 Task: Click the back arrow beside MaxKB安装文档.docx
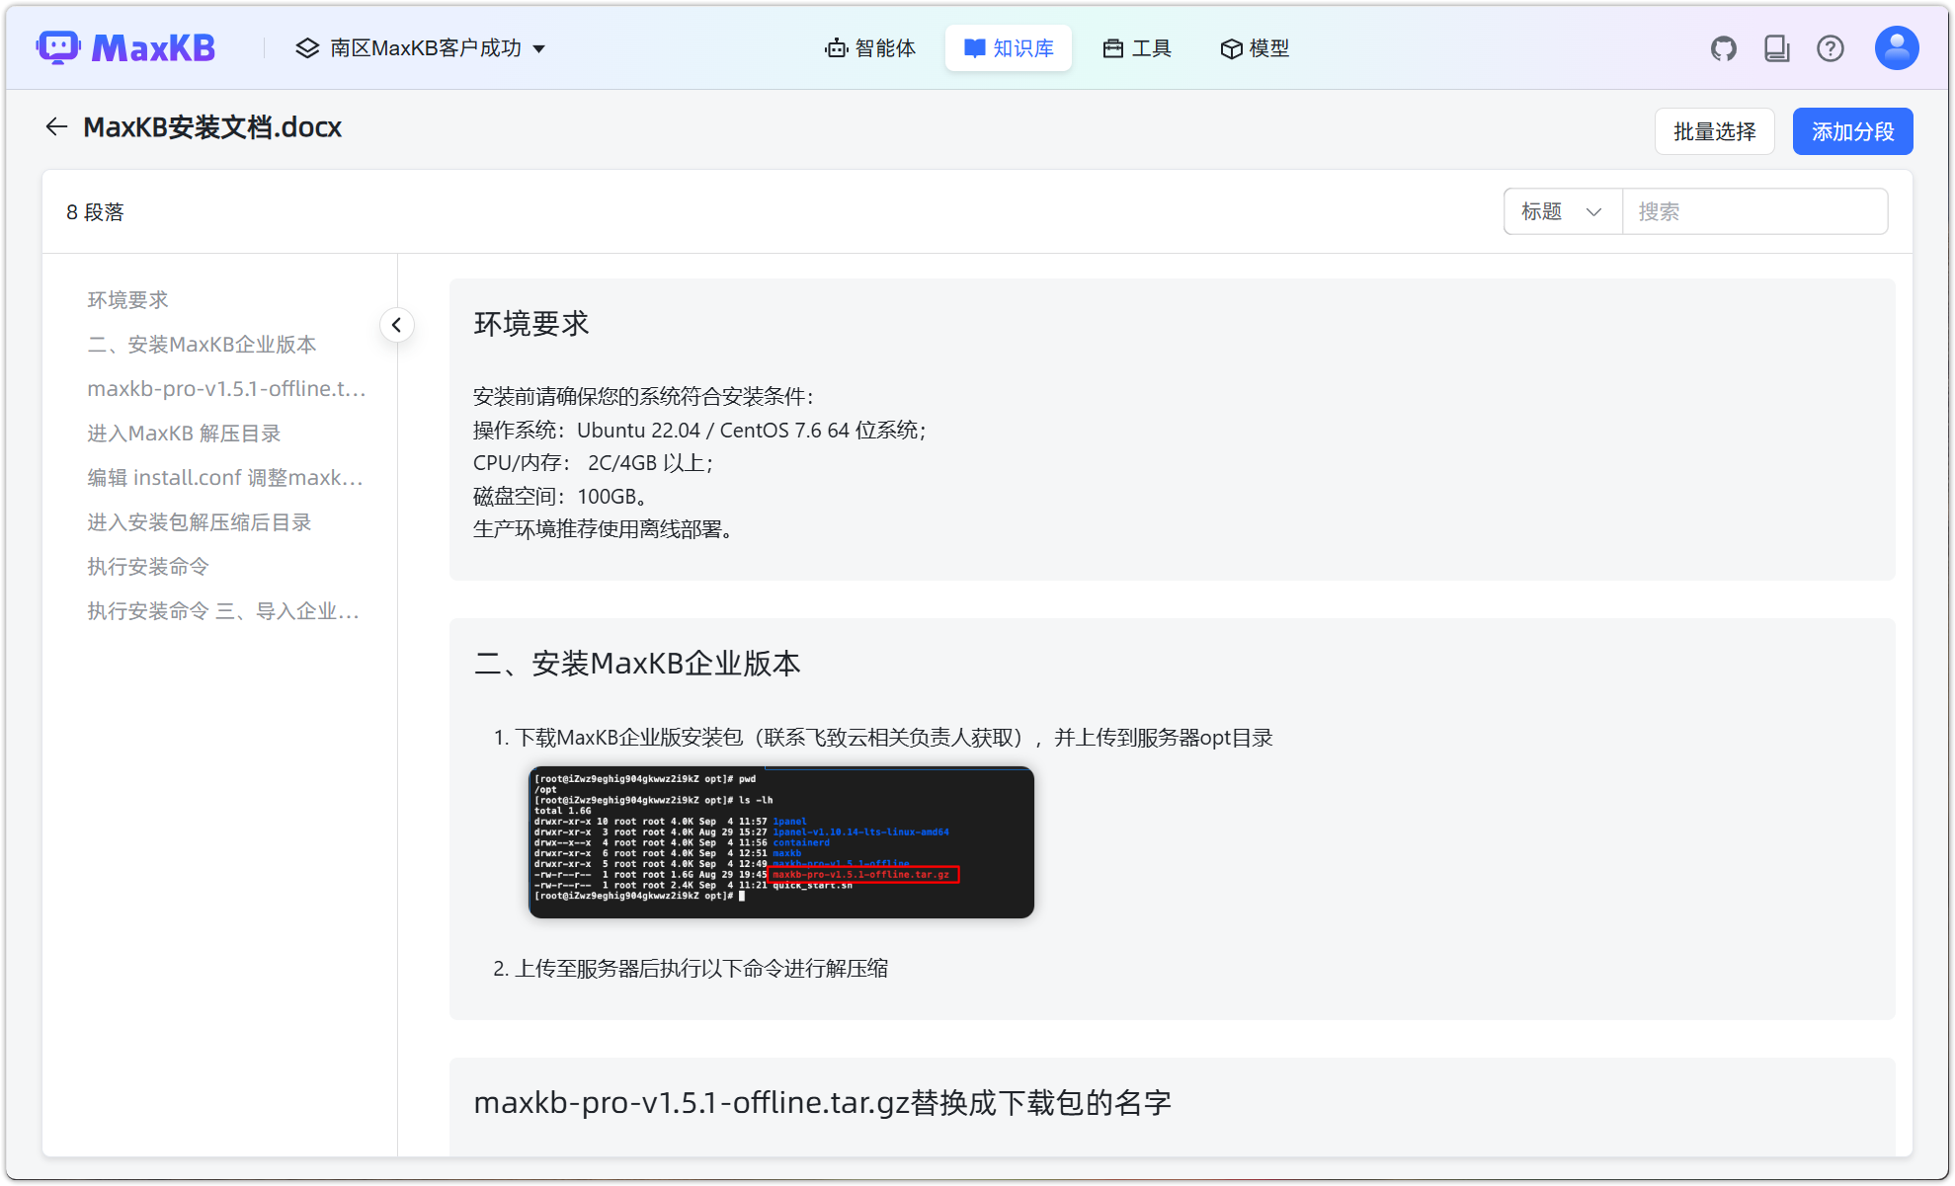[55, 126]
